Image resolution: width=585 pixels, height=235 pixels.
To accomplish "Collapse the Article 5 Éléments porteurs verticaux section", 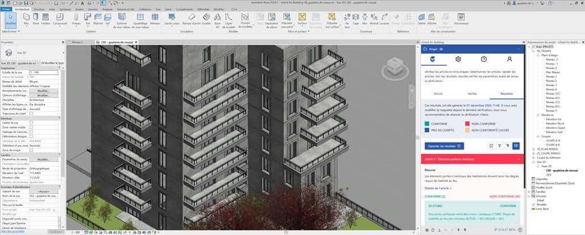I will click(x=519, y=159).
